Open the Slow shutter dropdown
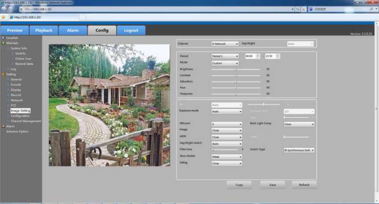Viewport: 379px width, 204px height. [x=227, y=157]
